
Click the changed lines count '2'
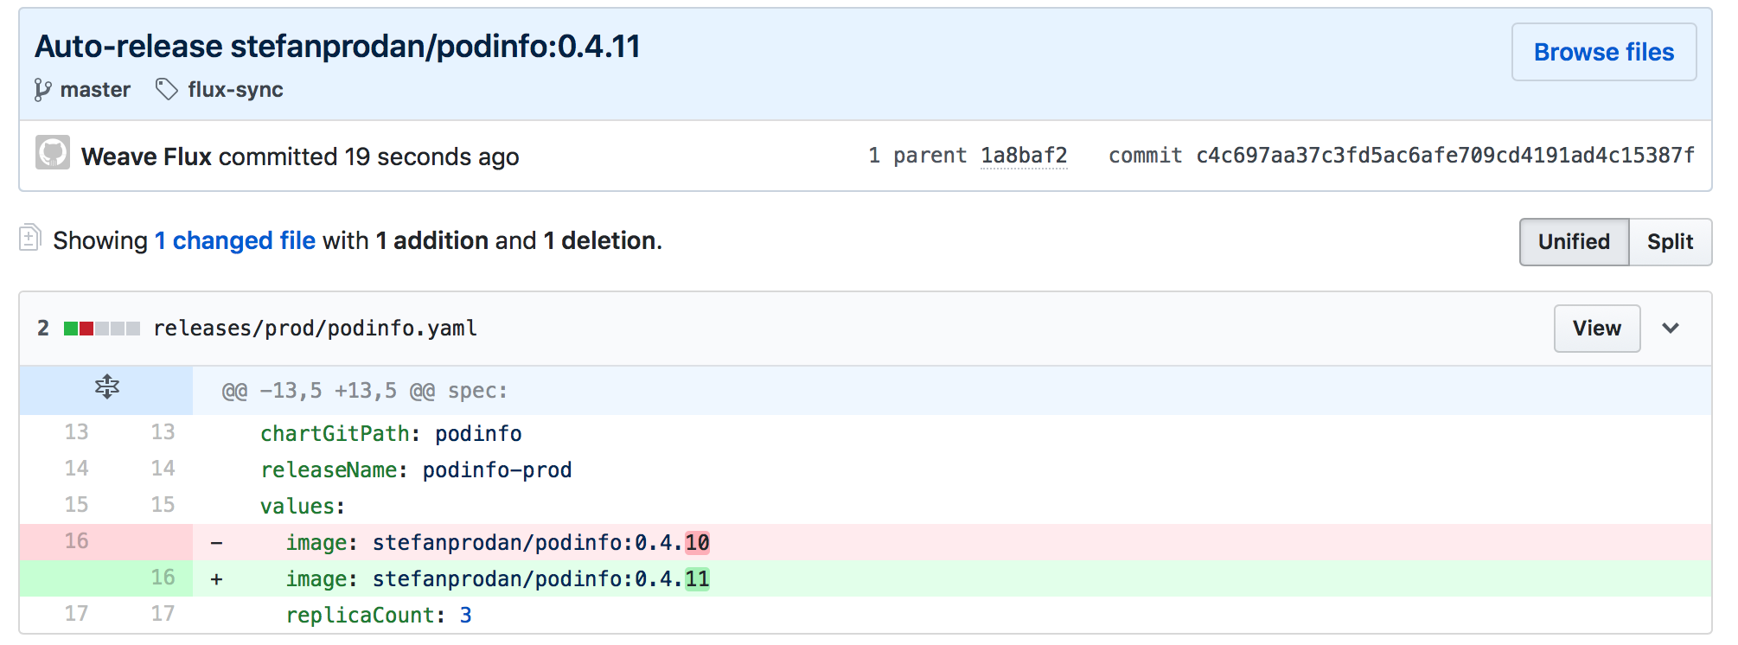coord(43,329)
